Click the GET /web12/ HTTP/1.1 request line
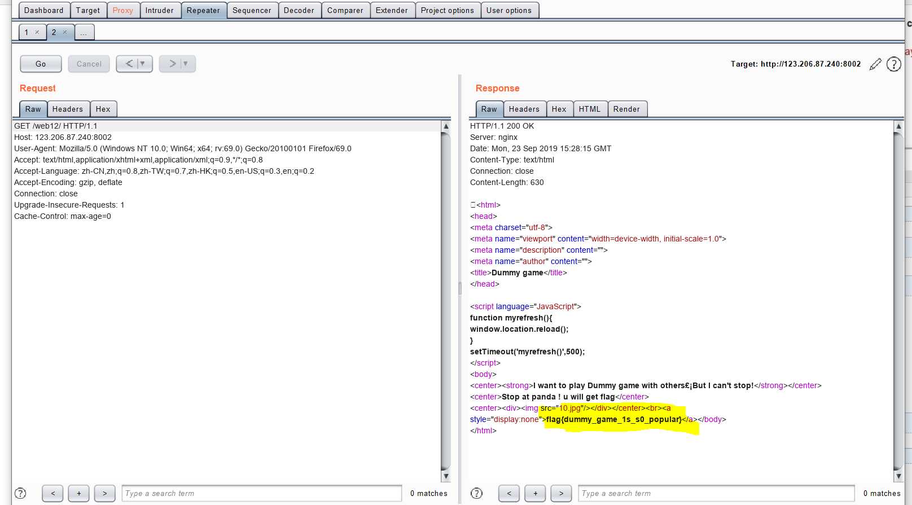 pos(56,126)
